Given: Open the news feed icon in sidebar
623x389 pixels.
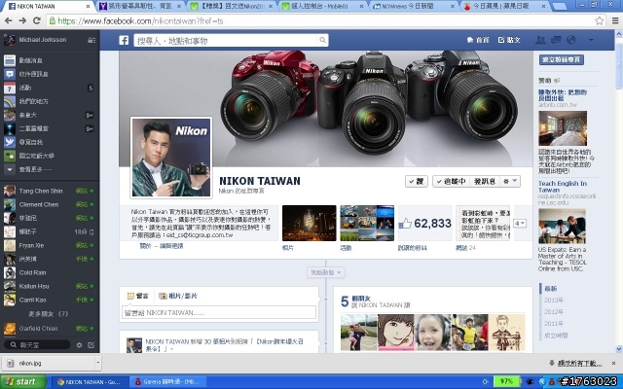Looking at the screenshot, I should click(x=10, y=60).
